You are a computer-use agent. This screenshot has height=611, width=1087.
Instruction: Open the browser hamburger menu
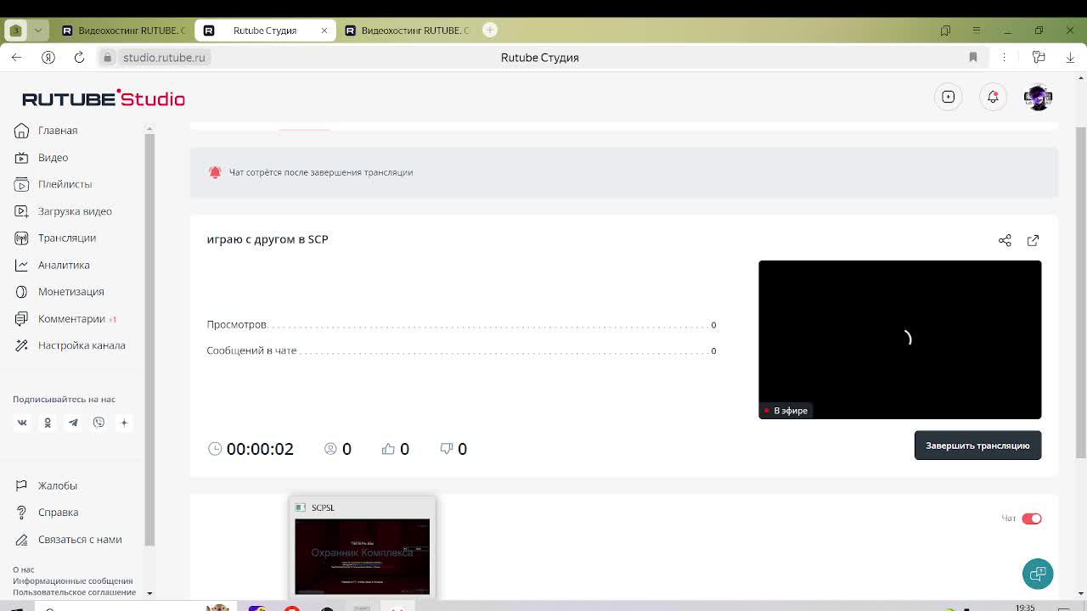pos(976,31)
